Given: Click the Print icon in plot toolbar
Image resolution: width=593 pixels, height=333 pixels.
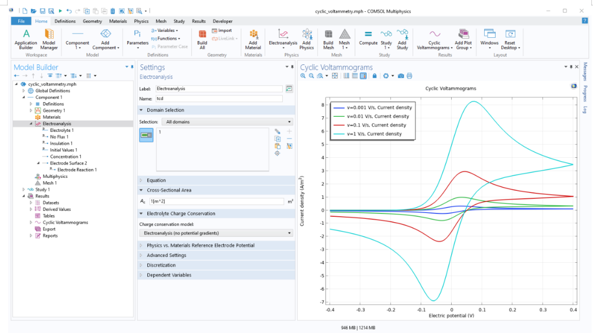Looking at the screenshot, I should pyautogui.click(x=409, y=76).
